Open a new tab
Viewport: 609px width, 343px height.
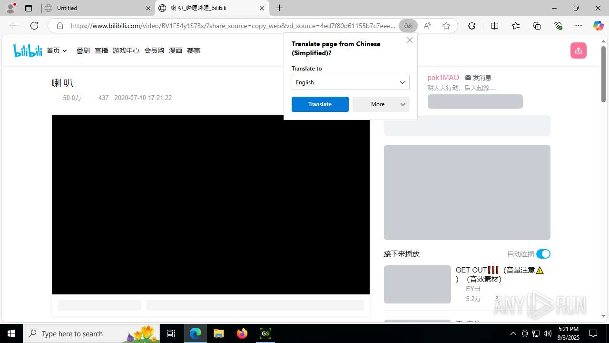(280, 8)
